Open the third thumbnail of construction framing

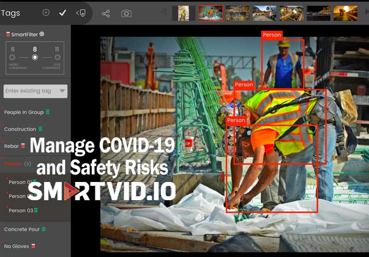(238, 13)
